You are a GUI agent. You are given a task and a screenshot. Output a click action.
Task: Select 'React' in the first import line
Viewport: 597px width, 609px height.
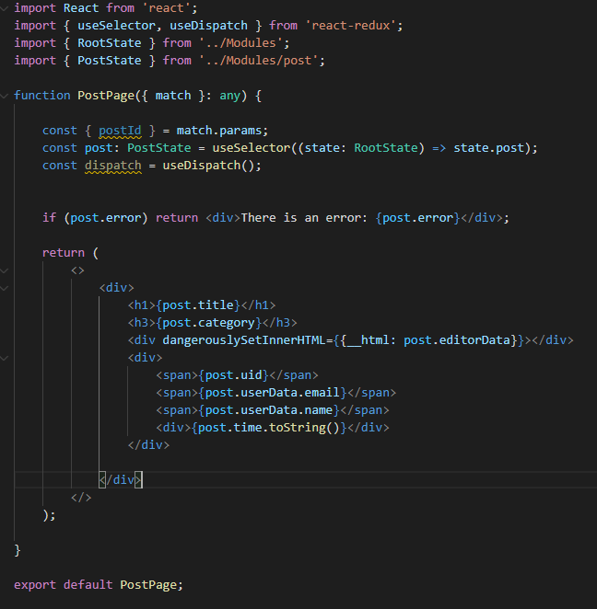click(x=81, y=8)
